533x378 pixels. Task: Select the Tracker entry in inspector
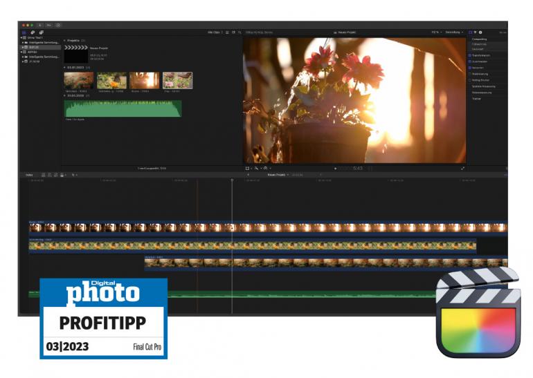(476, 99)
